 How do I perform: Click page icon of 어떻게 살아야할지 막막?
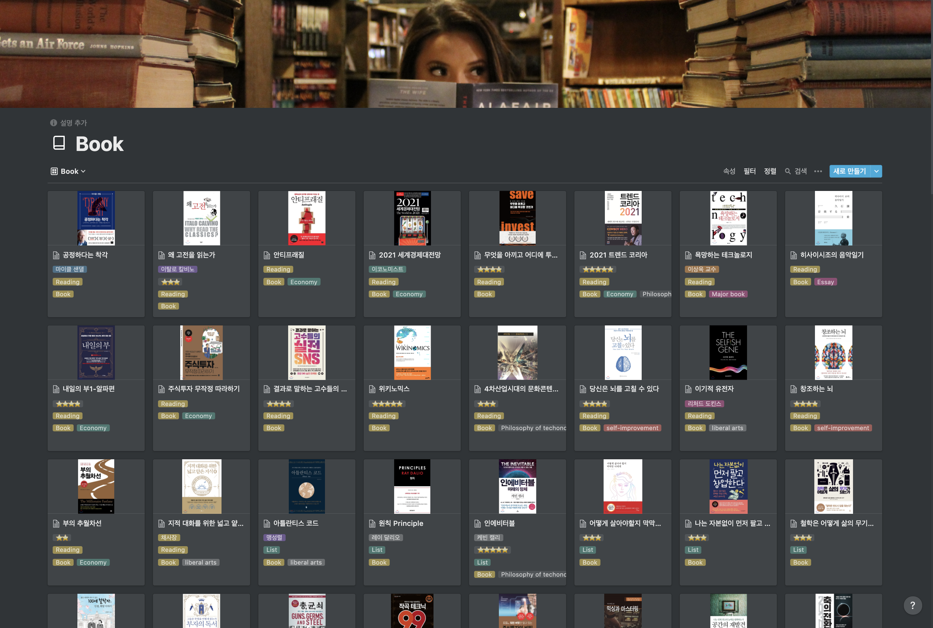coord(583,523)
